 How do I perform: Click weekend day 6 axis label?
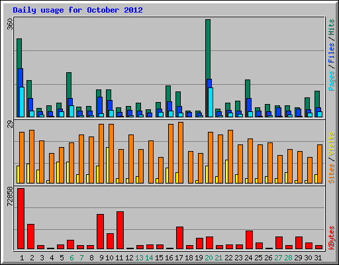(x=72, y=258)
